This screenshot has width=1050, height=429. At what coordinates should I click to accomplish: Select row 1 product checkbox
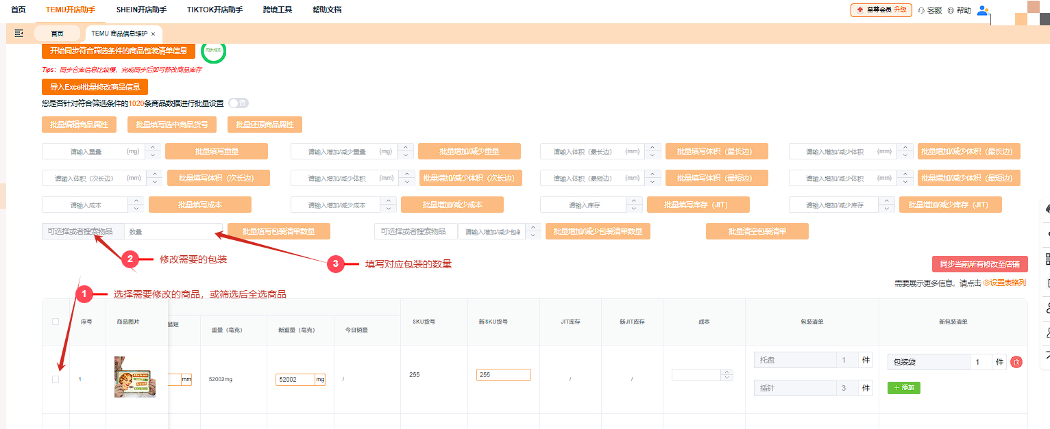pos(56,378)
